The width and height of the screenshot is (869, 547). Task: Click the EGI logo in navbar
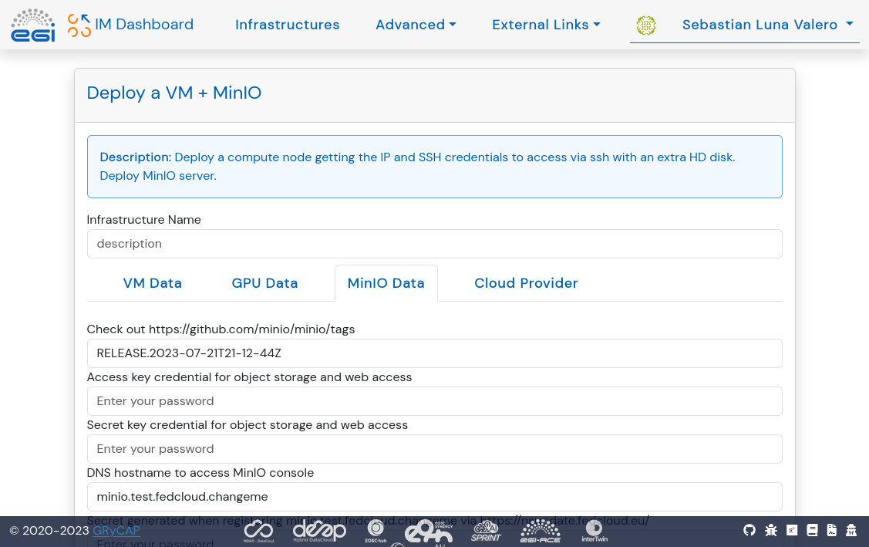tap(33, 25)
